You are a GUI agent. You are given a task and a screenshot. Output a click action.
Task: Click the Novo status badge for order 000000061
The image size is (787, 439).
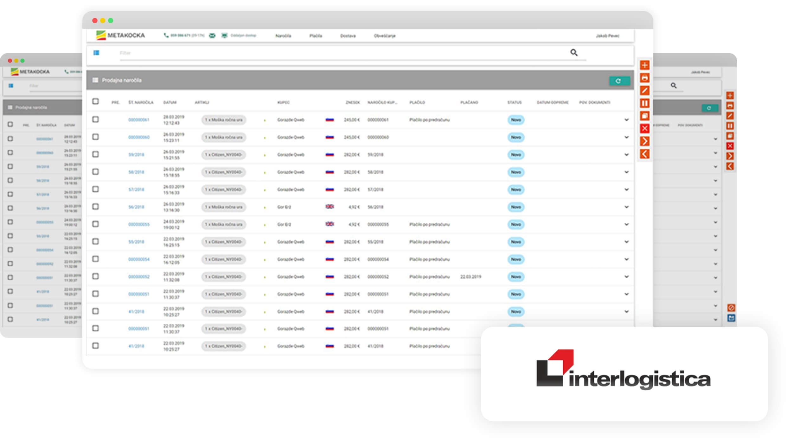(x=516, y=120)
